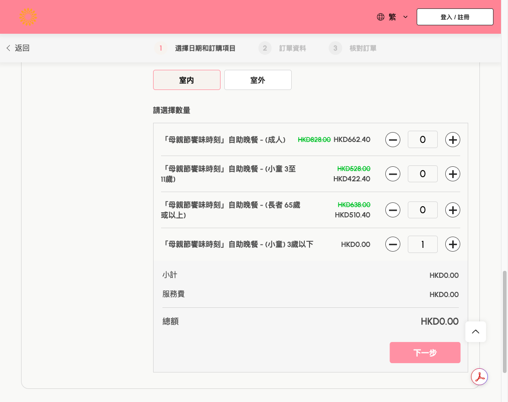The height and width of the screenshot is (402, 508).
Task: Click the orange sunburst logo
Action: point(28,17)
